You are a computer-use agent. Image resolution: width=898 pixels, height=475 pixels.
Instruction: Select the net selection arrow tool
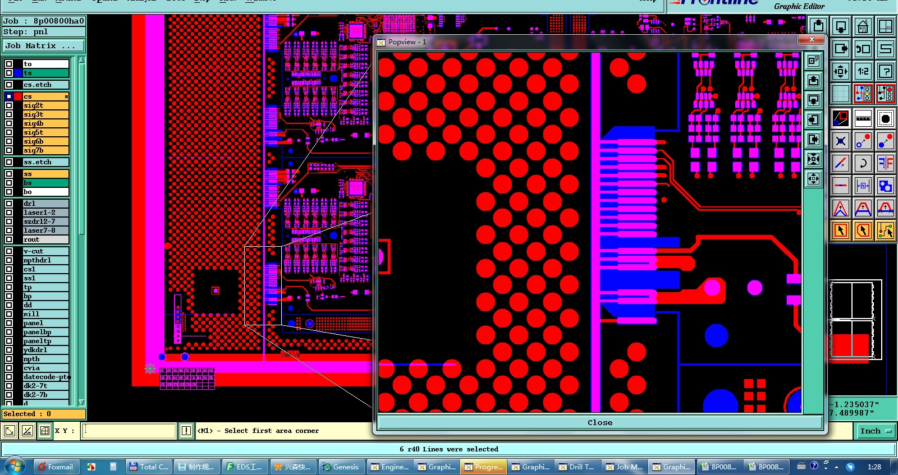886,230
